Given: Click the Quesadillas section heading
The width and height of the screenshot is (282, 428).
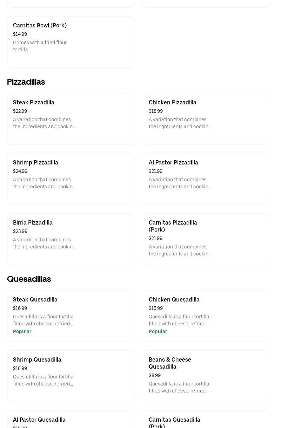Looking at the screenshot, I should click(x=29, y=279).
